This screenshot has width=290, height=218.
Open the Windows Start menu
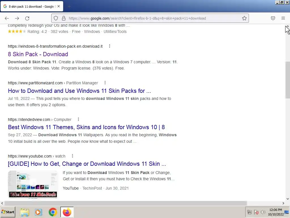(x=8, y=212)
